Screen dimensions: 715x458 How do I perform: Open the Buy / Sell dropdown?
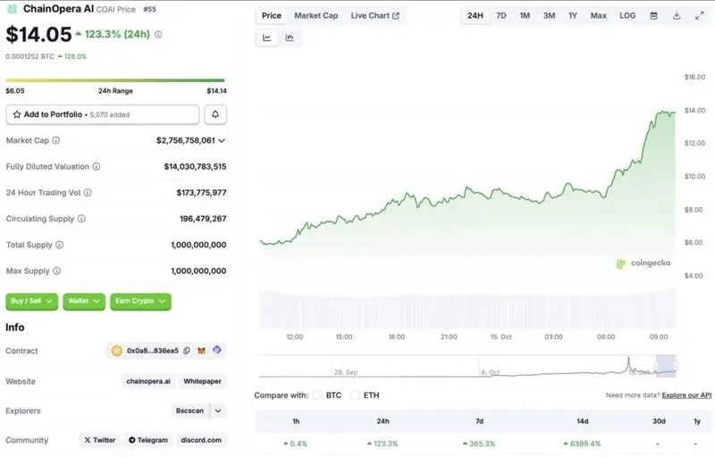pos(33,301)
